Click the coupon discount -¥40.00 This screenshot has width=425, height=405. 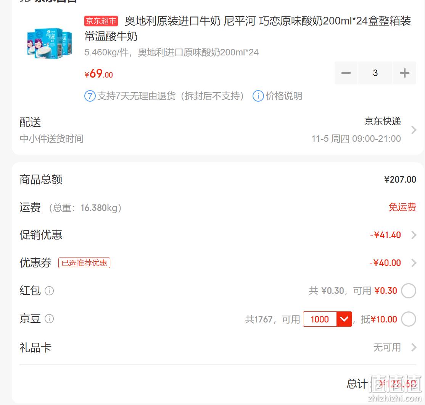click(385, 263)
